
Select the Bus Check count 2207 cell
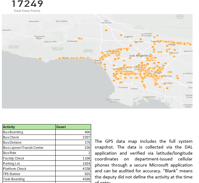click(73, 137)
